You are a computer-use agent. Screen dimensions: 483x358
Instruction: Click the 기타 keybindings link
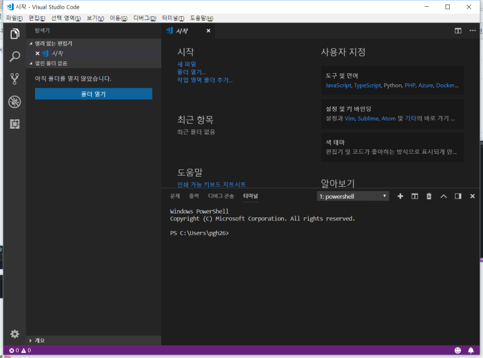pos(411,118)
